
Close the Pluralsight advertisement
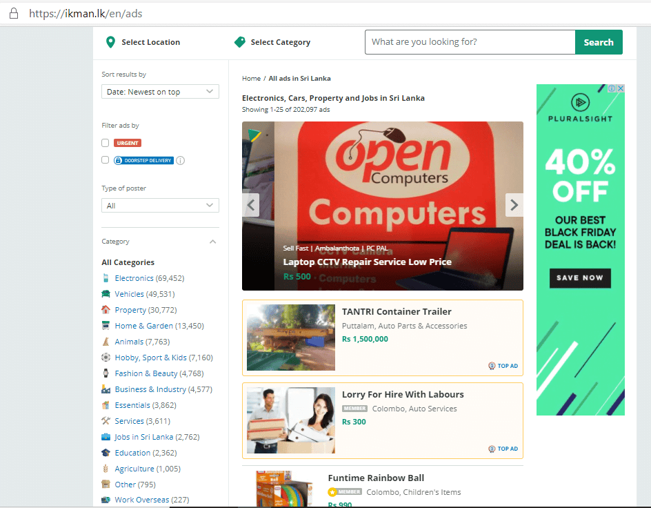(620, 88)
